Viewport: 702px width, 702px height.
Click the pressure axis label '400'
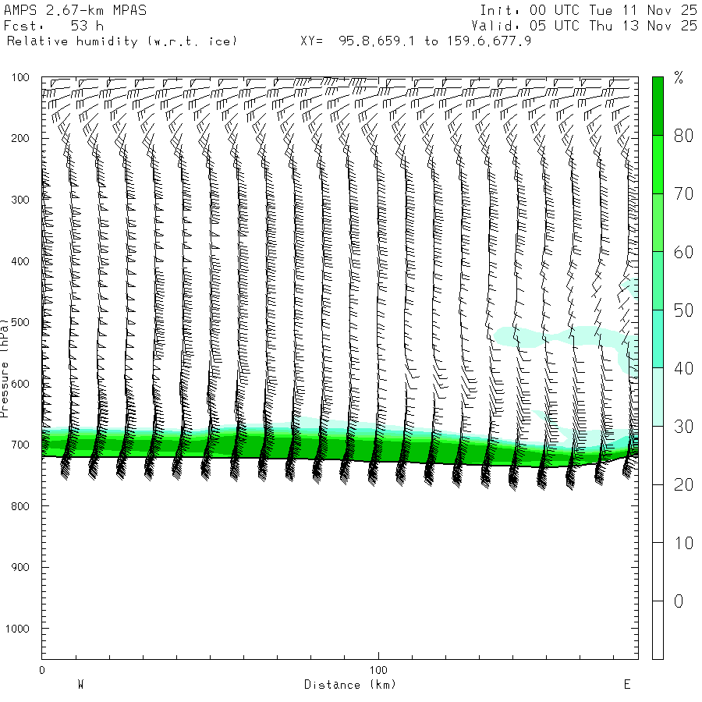pos(20,261)
